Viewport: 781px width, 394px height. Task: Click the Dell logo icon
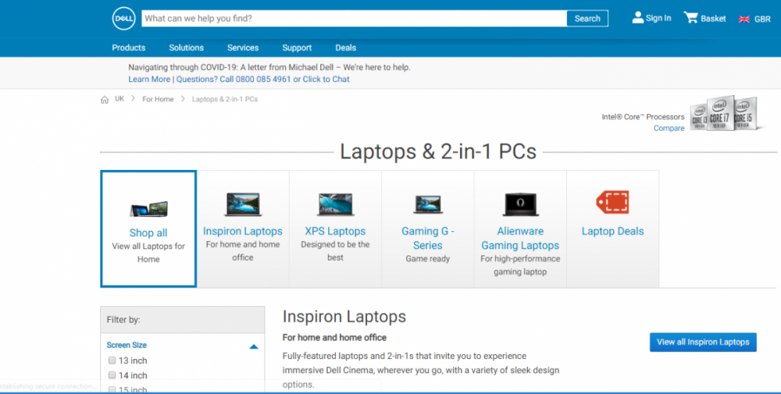[x=123, y=19]
